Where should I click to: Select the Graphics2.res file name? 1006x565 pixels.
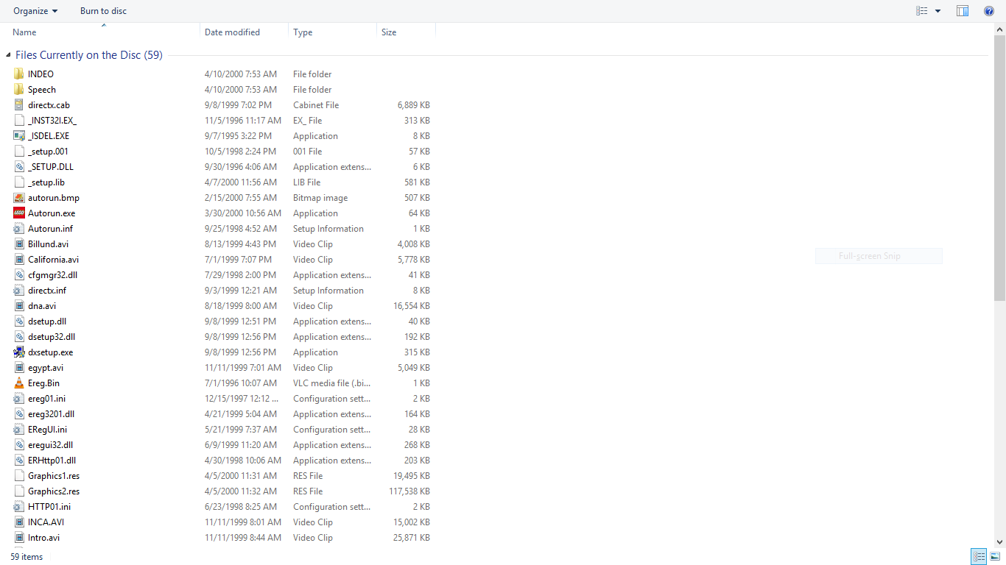[x=54, y=491]
